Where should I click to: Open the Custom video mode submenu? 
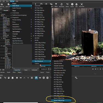[x=41, y=63]
